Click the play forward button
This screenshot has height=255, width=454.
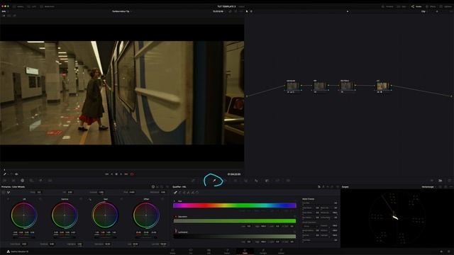[x=121, y=174]
